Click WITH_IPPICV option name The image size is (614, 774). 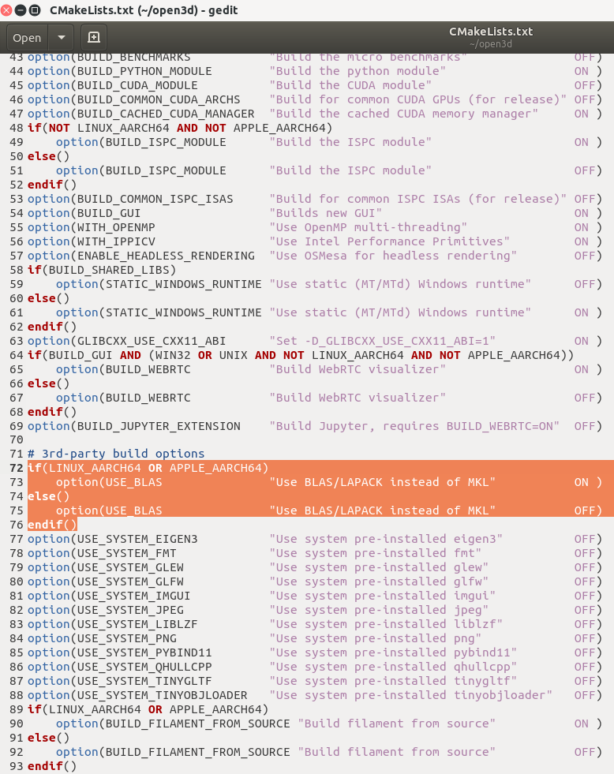tap(116, 242)
